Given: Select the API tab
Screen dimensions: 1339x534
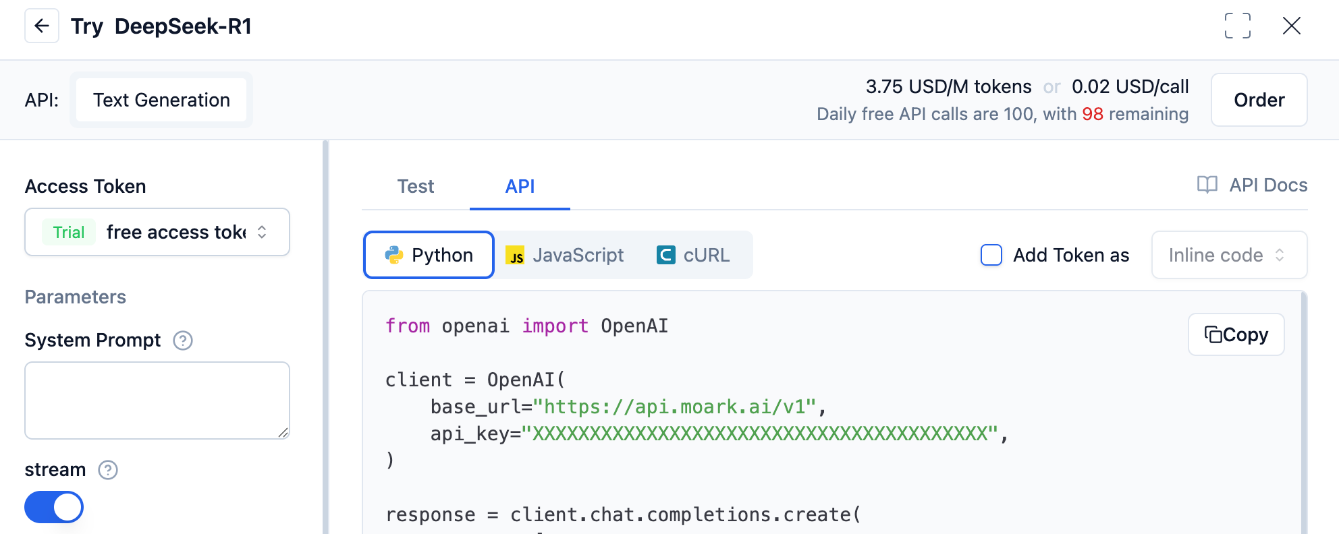Looking at the screenshot, I should coord(520,186).
